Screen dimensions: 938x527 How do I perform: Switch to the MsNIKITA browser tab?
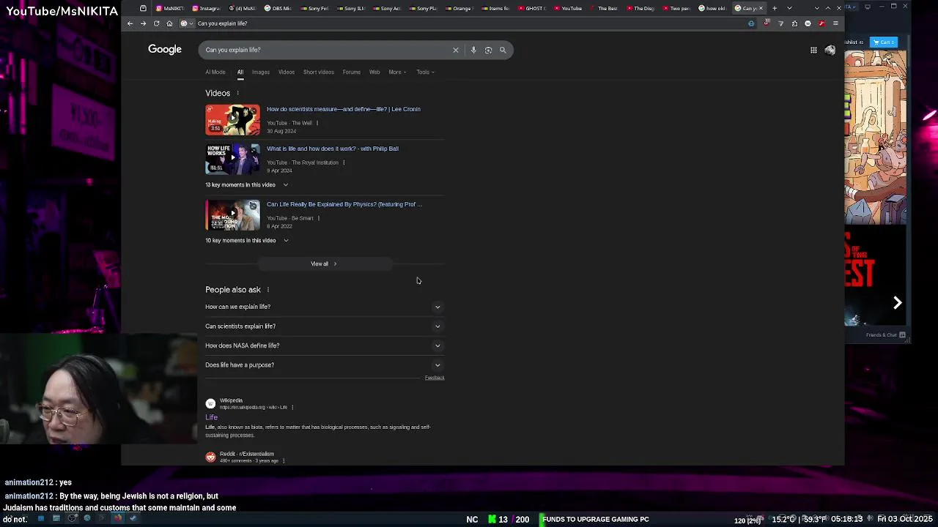click(x=170, y=8)
